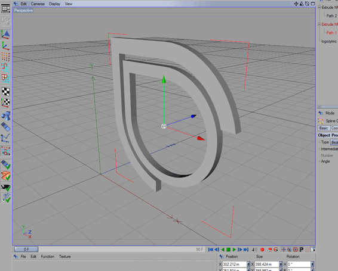338x271 pixels.
Task: Open the viewport View menu
Action: tap(68, 4)
